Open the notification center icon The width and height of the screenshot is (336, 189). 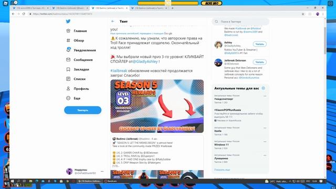(x=321, y=181)
